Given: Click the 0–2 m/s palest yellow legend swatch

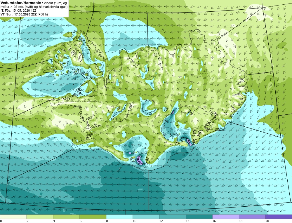Looking at the screenshot, I should (x=13, y=217).
